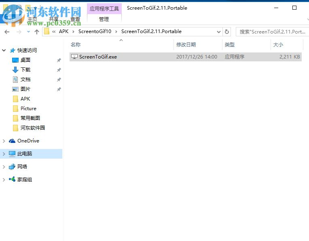
Task: Click the 此电脑 computer icon
Action: pos(12,154)
